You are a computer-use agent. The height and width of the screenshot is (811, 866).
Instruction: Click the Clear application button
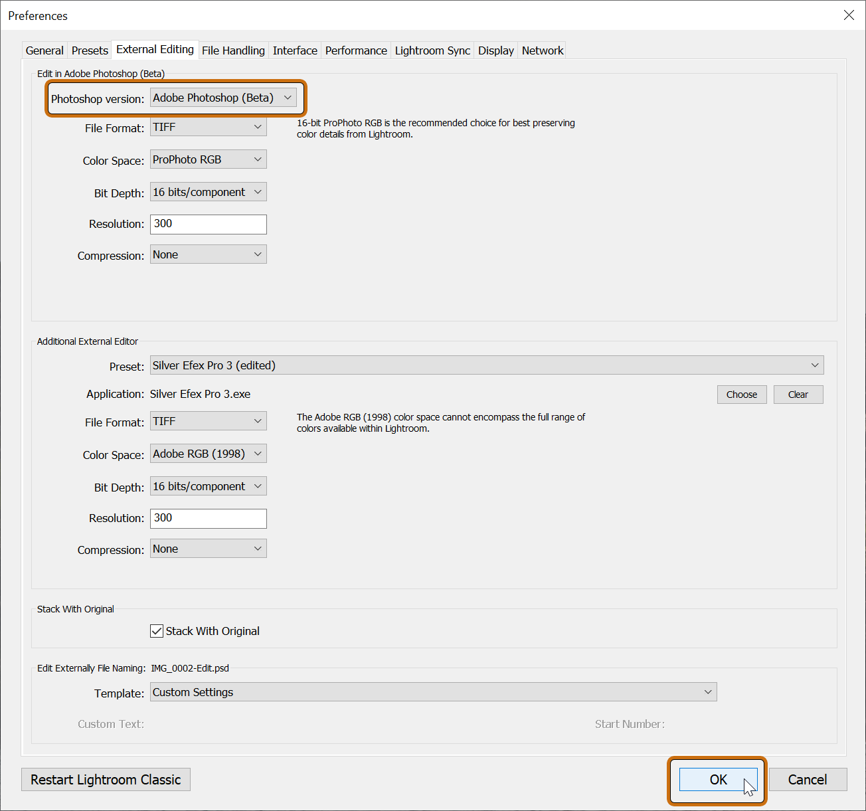(798, 395)
